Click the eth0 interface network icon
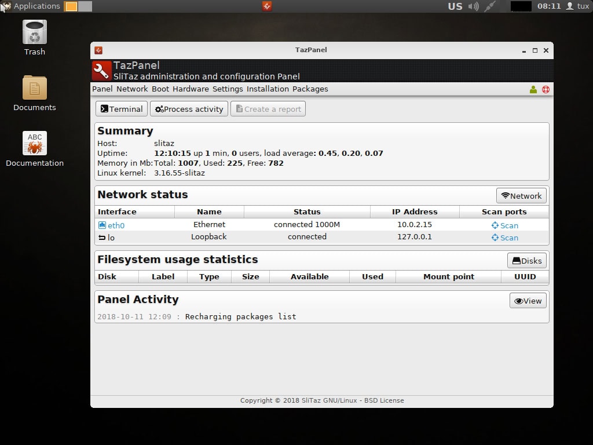Image resolution: width=593 pixels, height=445 pixels. (102, 225)
